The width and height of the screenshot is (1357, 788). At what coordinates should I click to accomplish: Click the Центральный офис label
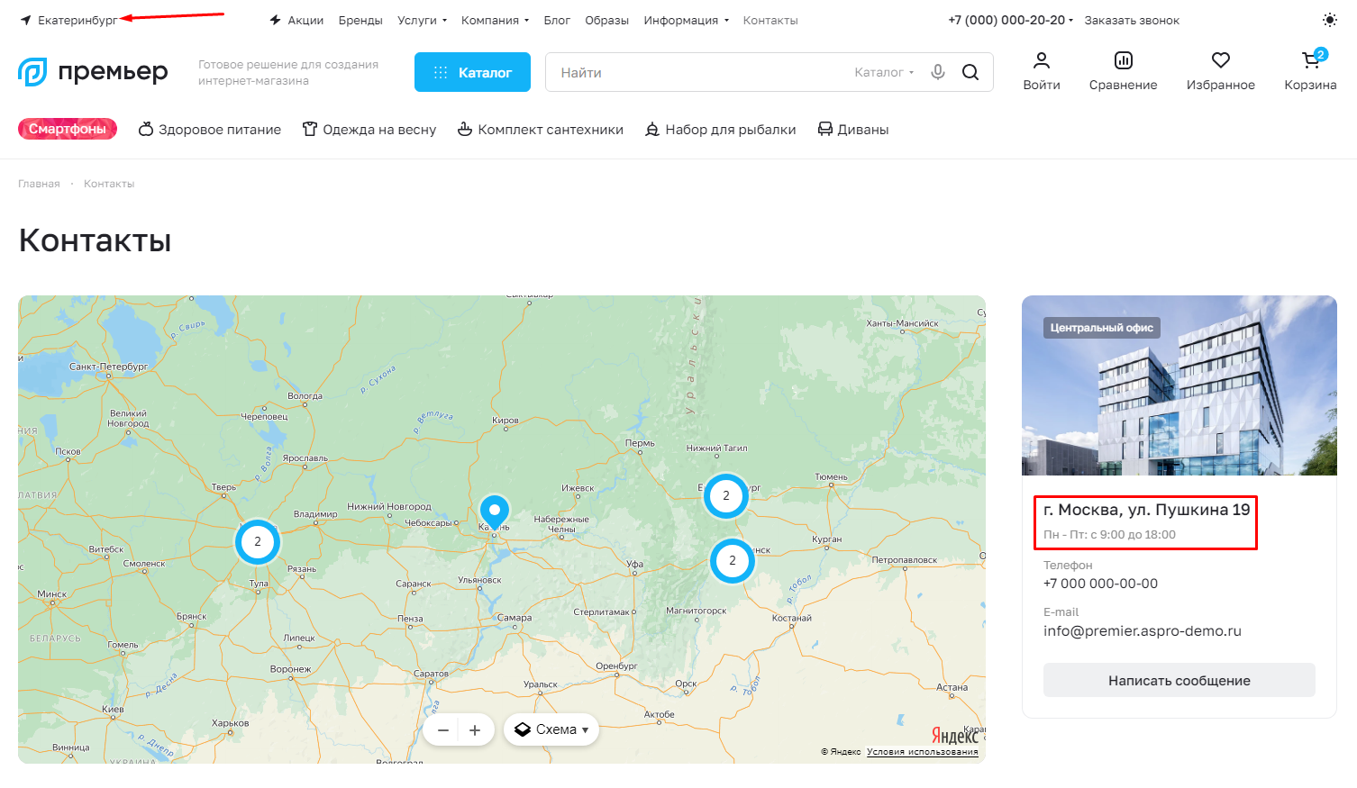(x=1102, y=328)
